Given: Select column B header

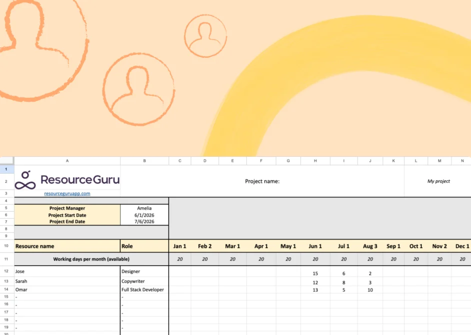Looking at the screenshot, I should (144, 161).
